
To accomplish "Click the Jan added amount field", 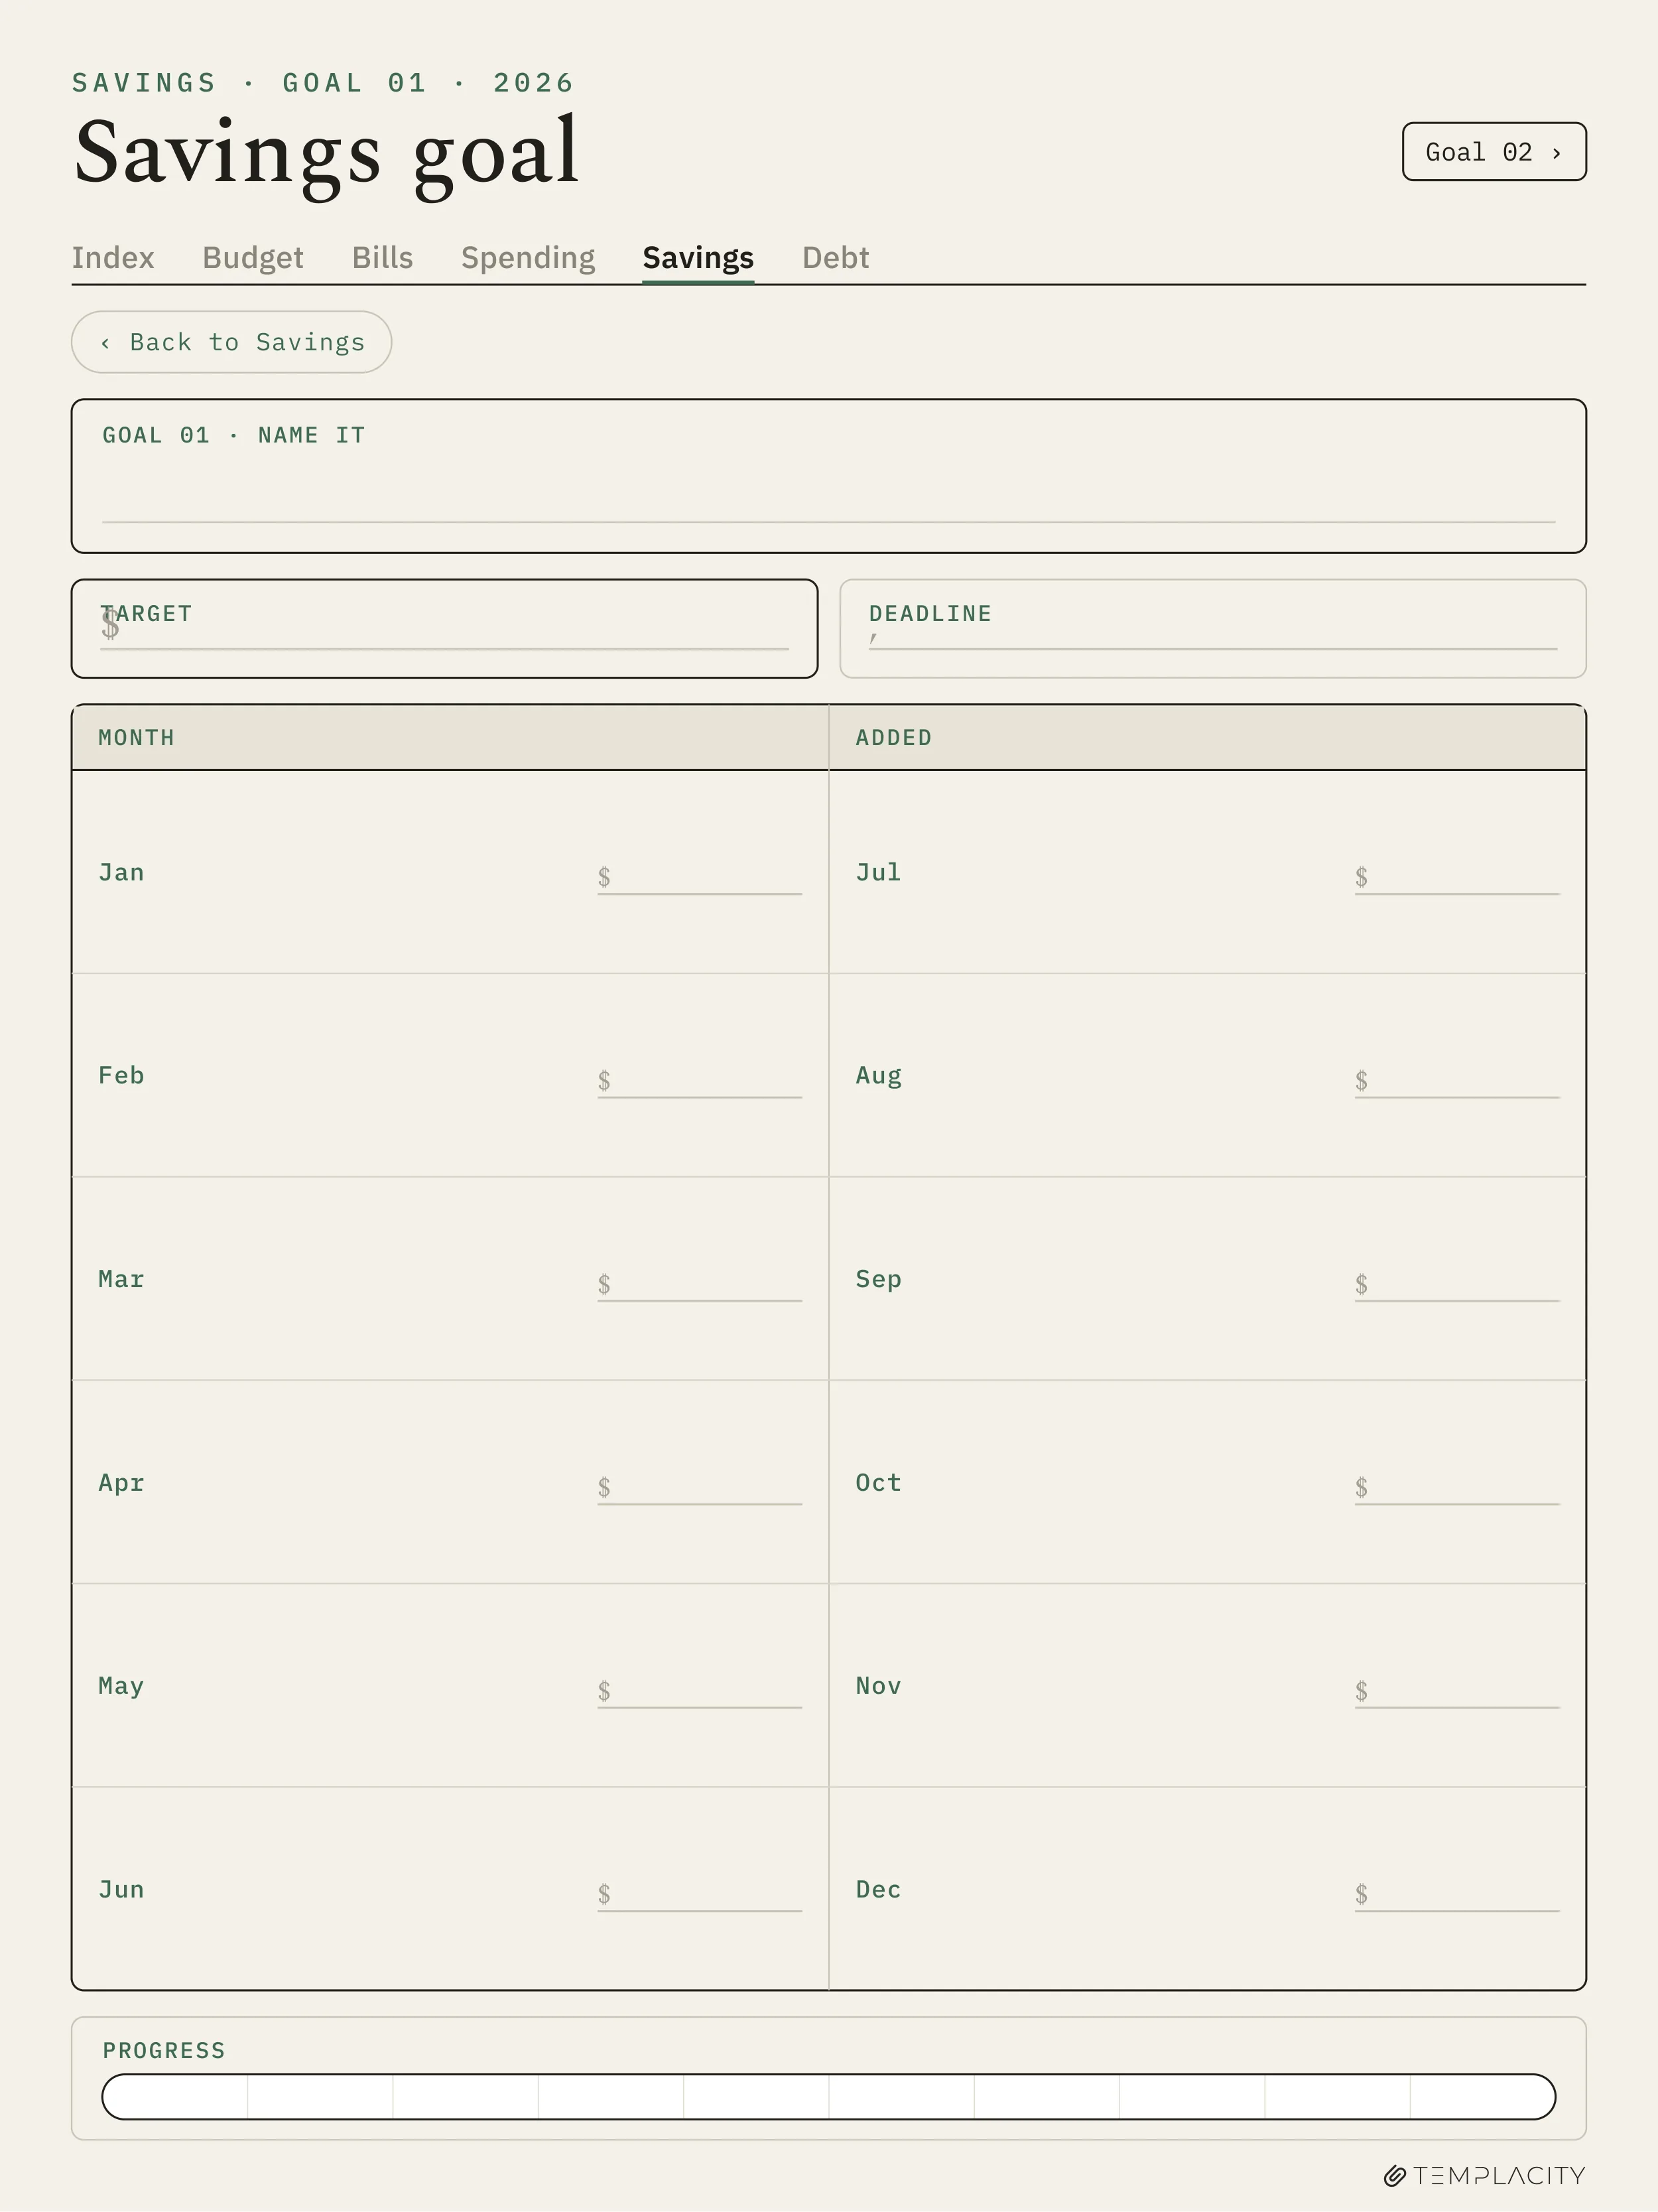I will tap(700, 878).
